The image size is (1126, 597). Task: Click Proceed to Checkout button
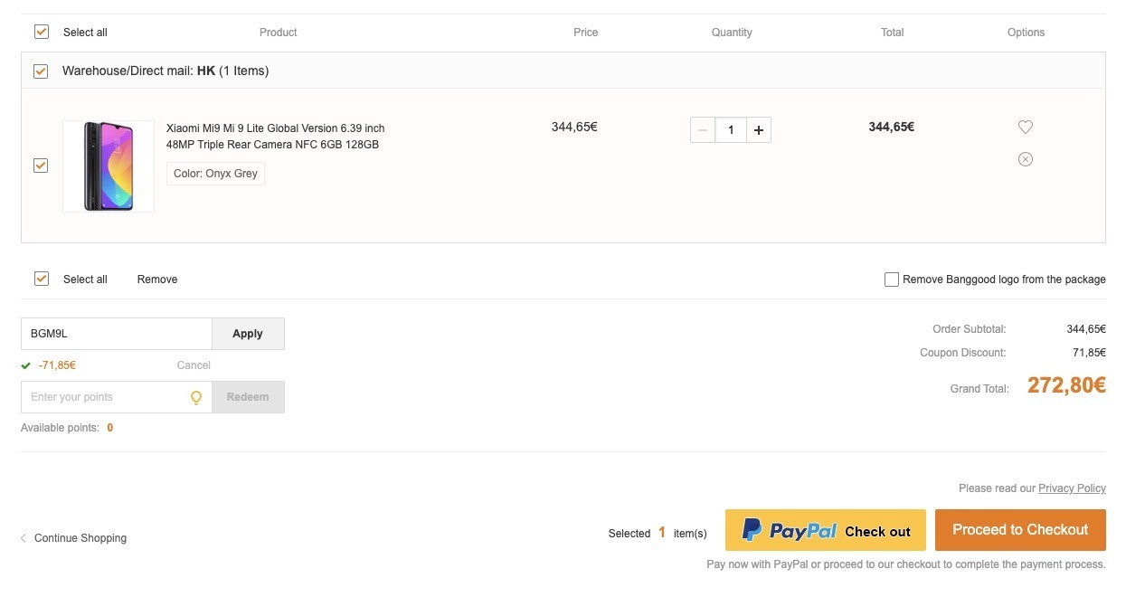[x=1020, y=530]
